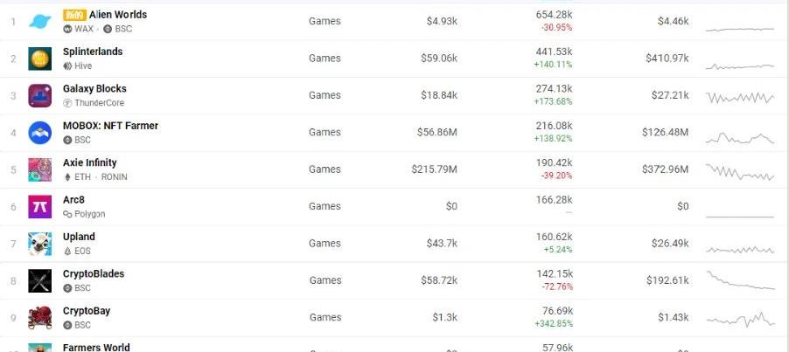The width and height of the screenshot is (789, 352).
Task: Click the Splinterlands gold coin icon
Action: (x=39, y=59)
